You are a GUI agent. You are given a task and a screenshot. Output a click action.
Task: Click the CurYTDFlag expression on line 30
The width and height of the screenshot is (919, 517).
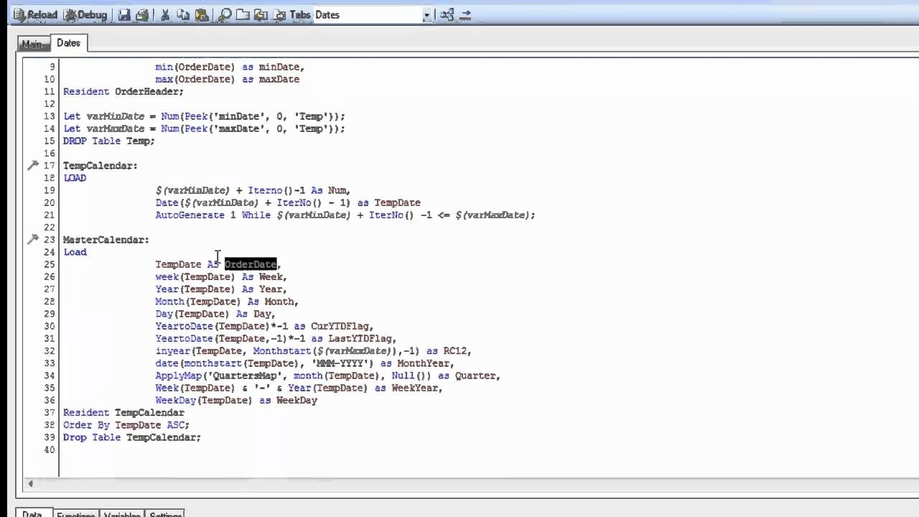[x=265, y=327]
